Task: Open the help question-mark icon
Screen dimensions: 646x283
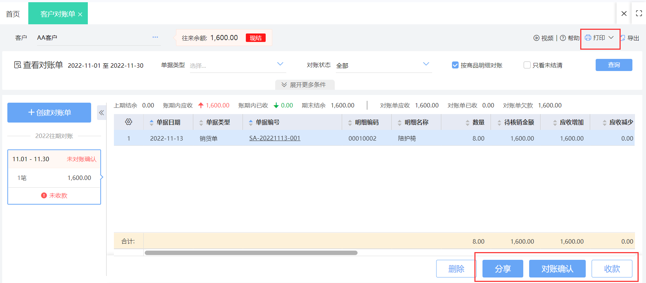Action: tap(563, 38)
